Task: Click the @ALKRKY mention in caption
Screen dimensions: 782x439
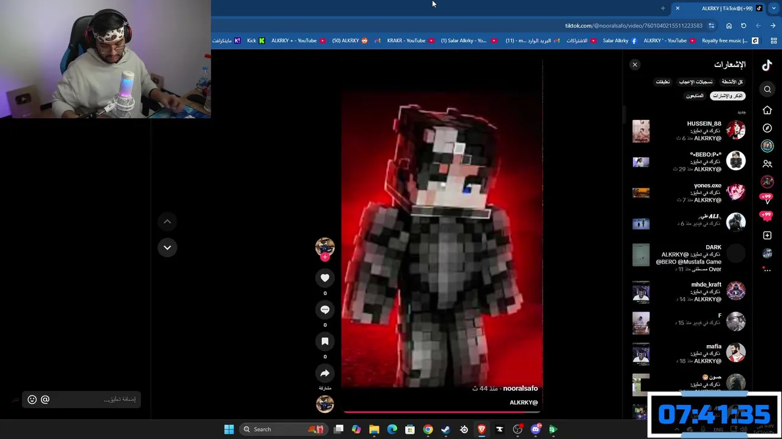Action: [x=524, y=402]
